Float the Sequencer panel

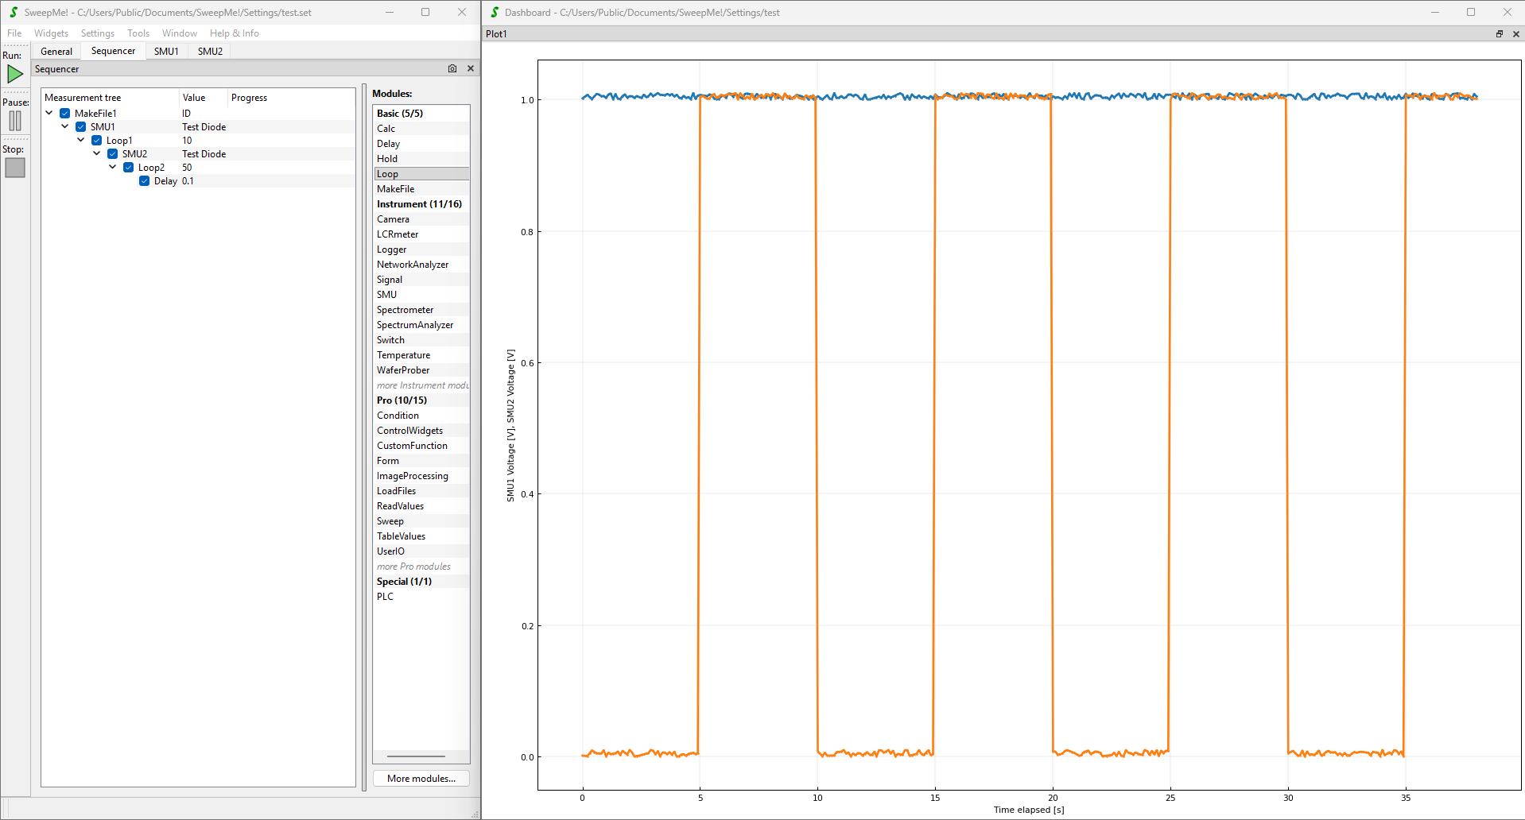pos(452,69)
